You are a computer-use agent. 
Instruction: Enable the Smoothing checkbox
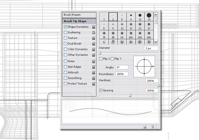coord(65,78)
